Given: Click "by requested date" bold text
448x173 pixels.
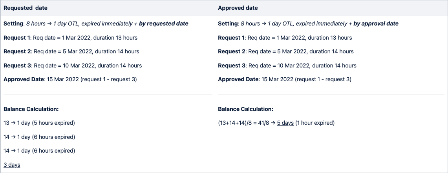Looking at the screenshot, I should [x=163, y=24].
